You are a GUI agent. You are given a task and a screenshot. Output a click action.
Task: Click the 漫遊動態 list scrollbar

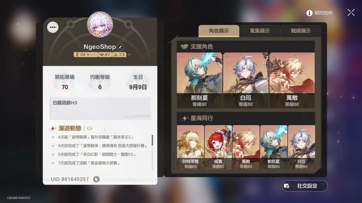pyautogui.click(x=152, y=140)
